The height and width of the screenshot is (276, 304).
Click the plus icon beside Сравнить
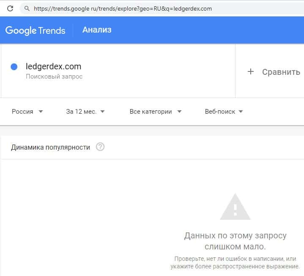tap(250, 71)
